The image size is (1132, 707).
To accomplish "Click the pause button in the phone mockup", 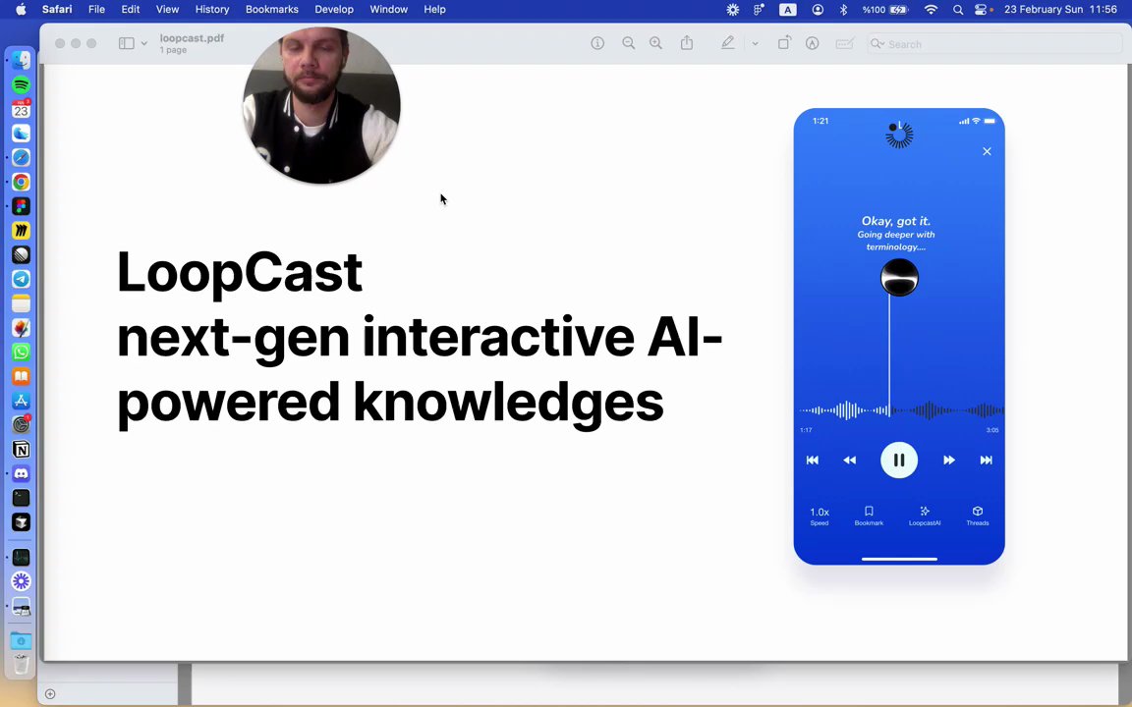I will (x=899, y=460).
